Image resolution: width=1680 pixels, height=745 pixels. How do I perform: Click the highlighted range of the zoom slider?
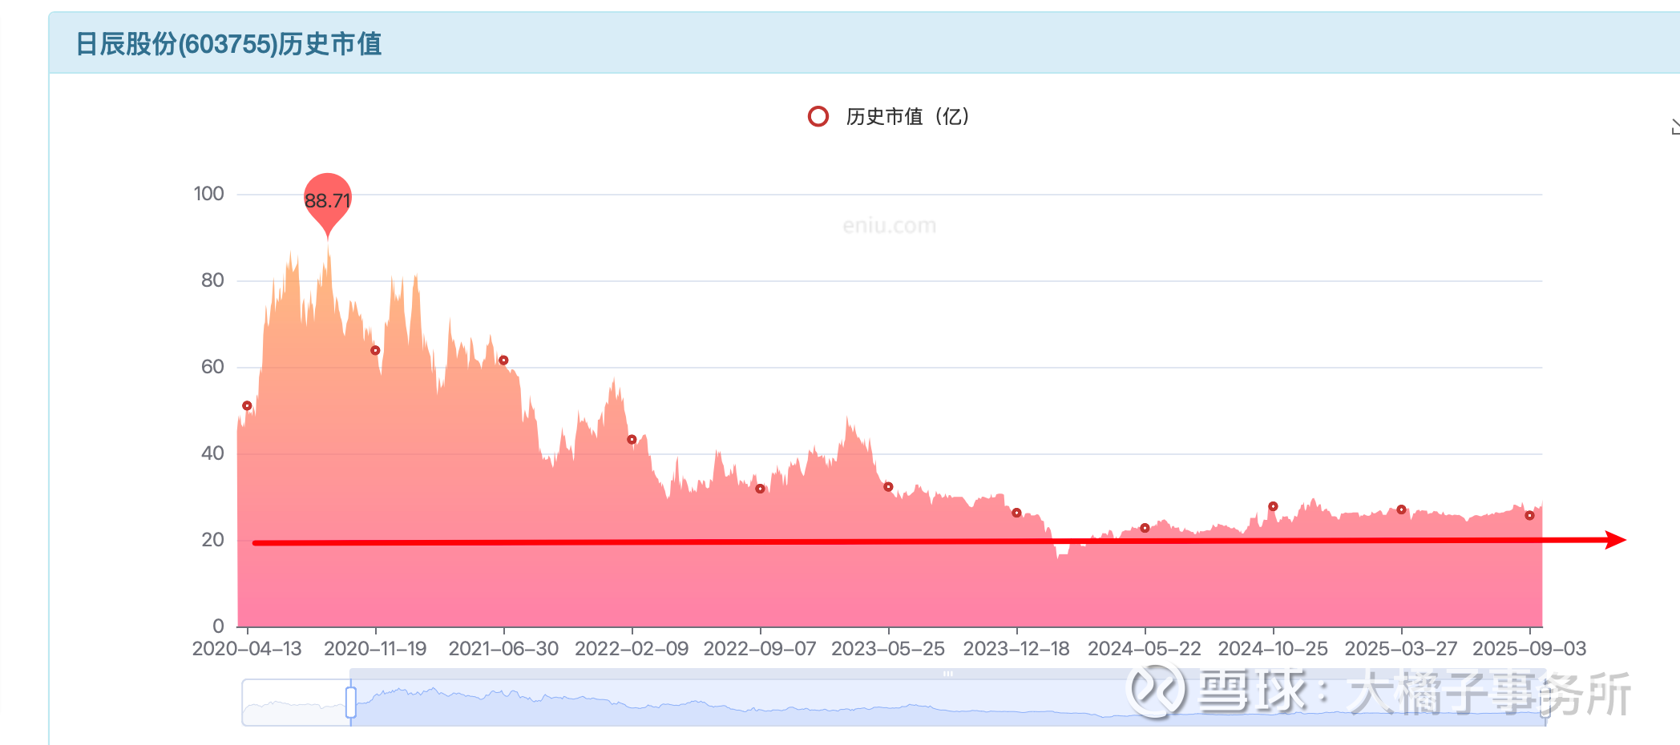tap(948, 703)
